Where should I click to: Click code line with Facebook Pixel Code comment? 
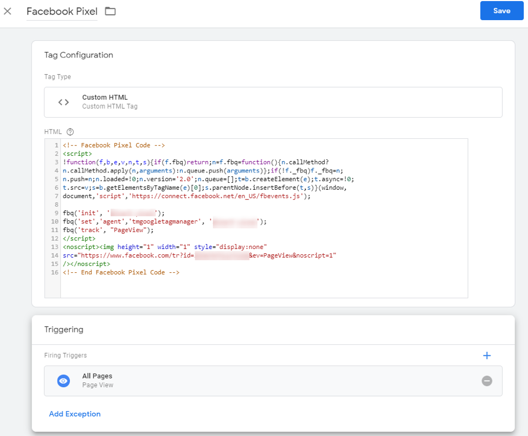pyautogui.click(x=113, y=145)
